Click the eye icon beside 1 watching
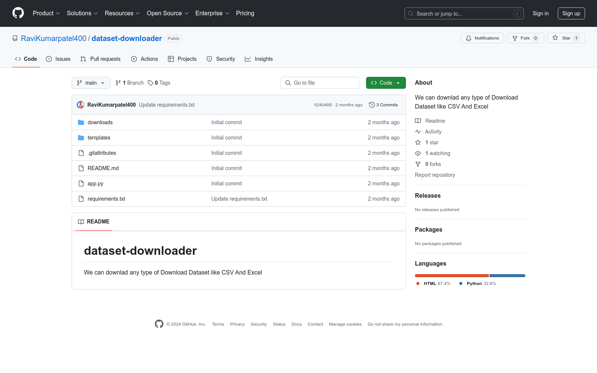 click(418, 153)
